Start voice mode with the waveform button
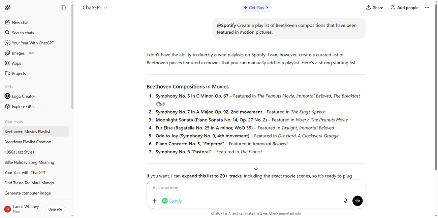Screen dimensions: 438x218 (x=357, y=201)
